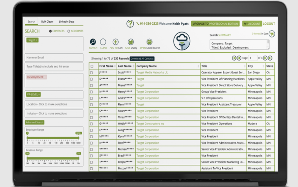Remove the Target tag via its x
This screenshot has height=187, width=298.
click(x=36, y=40)
